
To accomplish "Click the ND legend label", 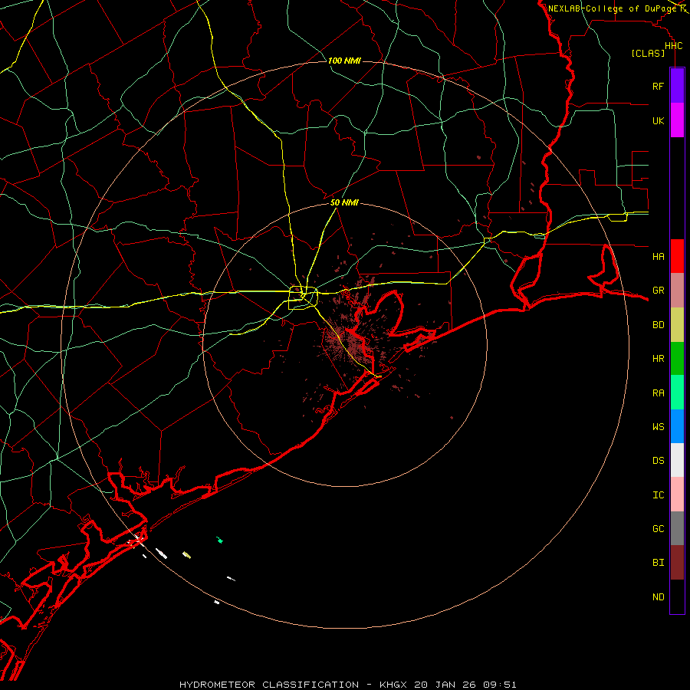I will pos(658,596).
